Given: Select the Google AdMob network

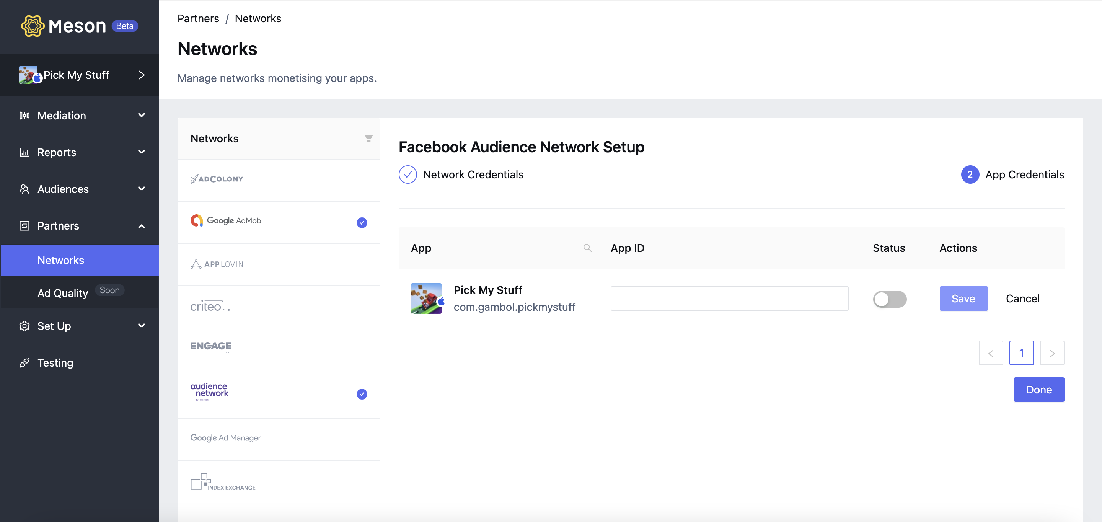Looking at the screenshot, I should click(x=279, y=222).
